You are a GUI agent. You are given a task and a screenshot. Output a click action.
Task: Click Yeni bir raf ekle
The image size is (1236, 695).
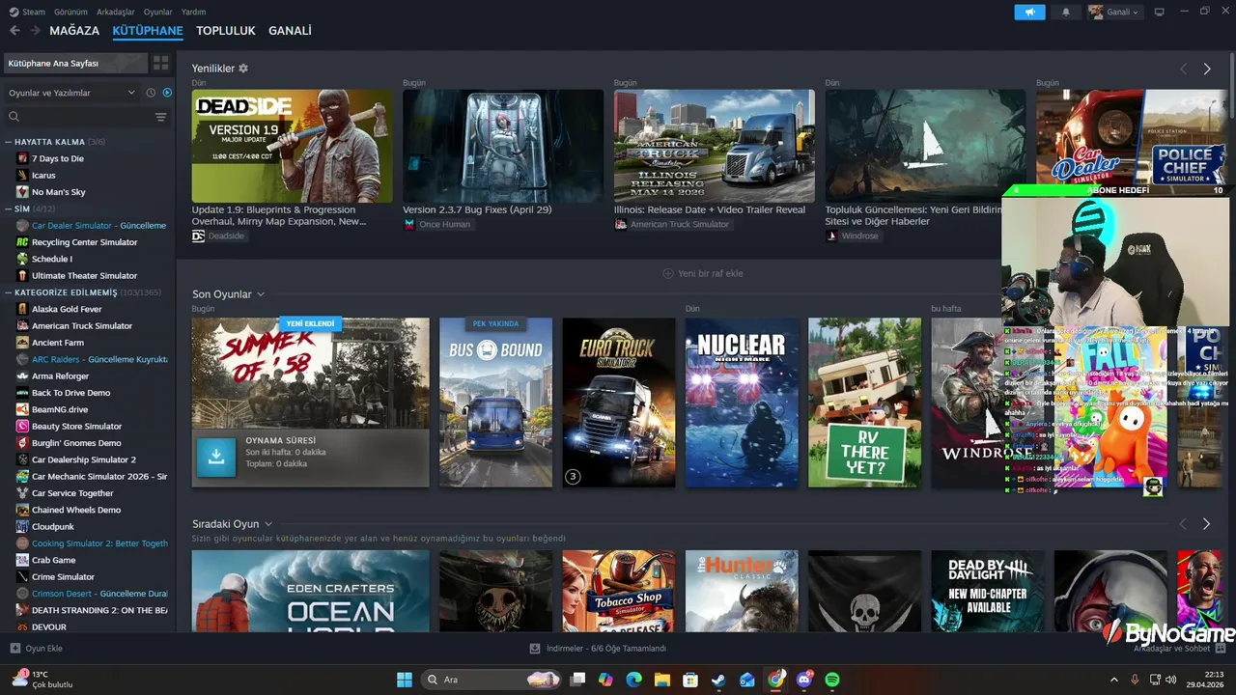pos(702,273)
